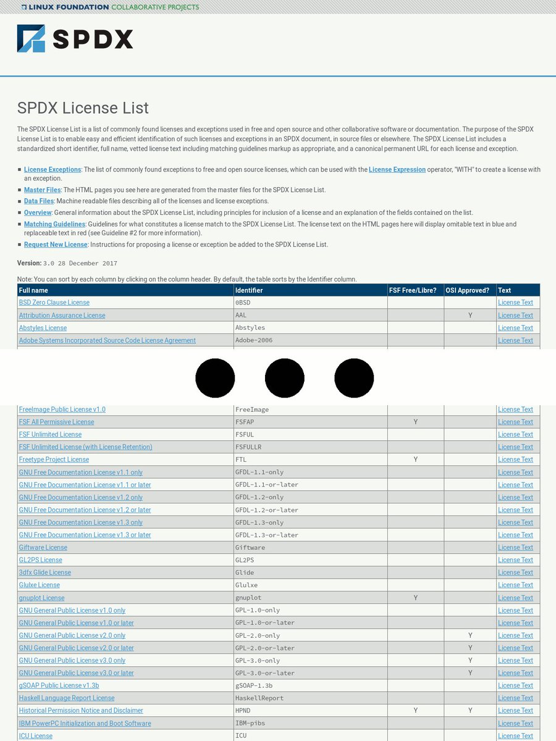Select the identifier text HaskellReport

[x=259, y=698]
